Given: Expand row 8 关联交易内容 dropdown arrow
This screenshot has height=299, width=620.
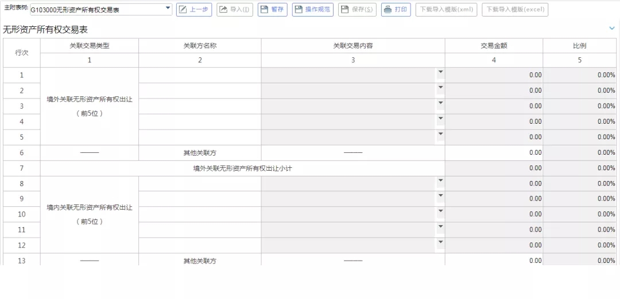Looking at the screenshot, I should pos(440,180).
